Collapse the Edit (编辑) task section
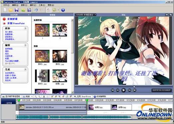 point(25,45)
